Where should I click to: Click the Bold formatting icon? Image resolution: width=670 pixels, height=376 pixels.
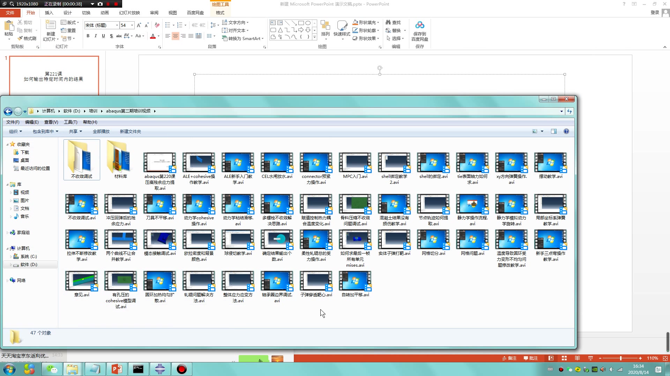[88, 36]
